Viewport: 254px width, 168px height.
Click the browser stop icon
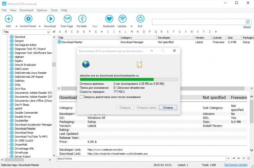click(244, 158)
